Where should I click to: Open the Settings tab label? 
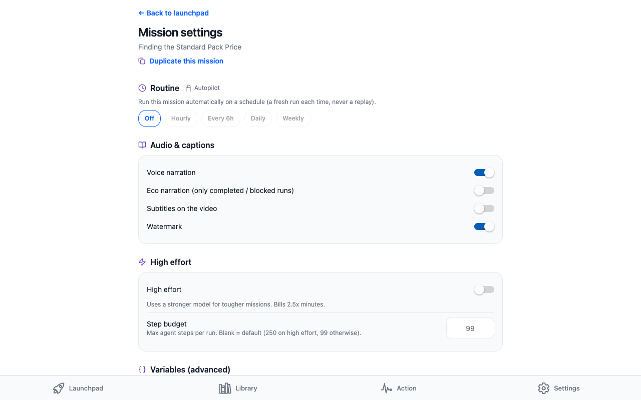pos(567,388)
